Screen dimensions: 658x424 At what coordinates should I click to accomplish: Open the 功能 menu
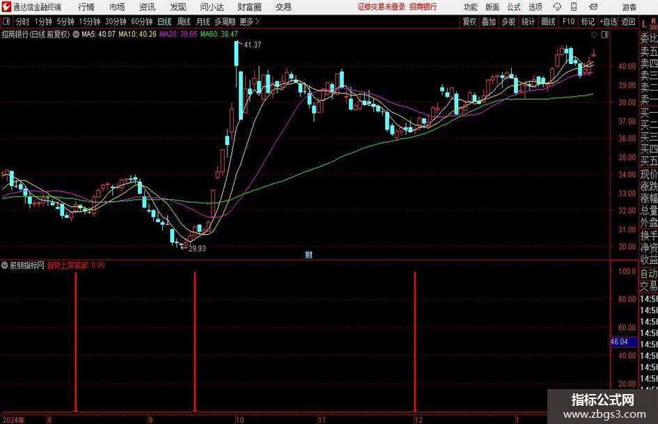471,7
